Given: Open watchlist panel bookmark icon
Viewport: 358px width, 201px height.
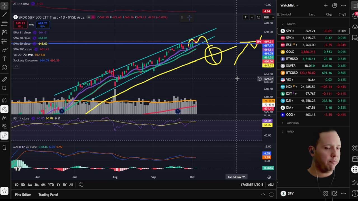Looking at the screenshot, I should click(355, 6).
